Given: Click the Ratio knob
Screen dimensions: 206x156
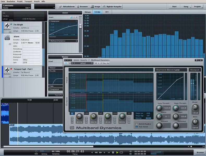Looking at the screenshot, I should pos(159,116).
